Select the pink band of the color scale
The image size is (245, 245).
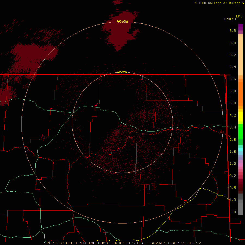(240, 165)
